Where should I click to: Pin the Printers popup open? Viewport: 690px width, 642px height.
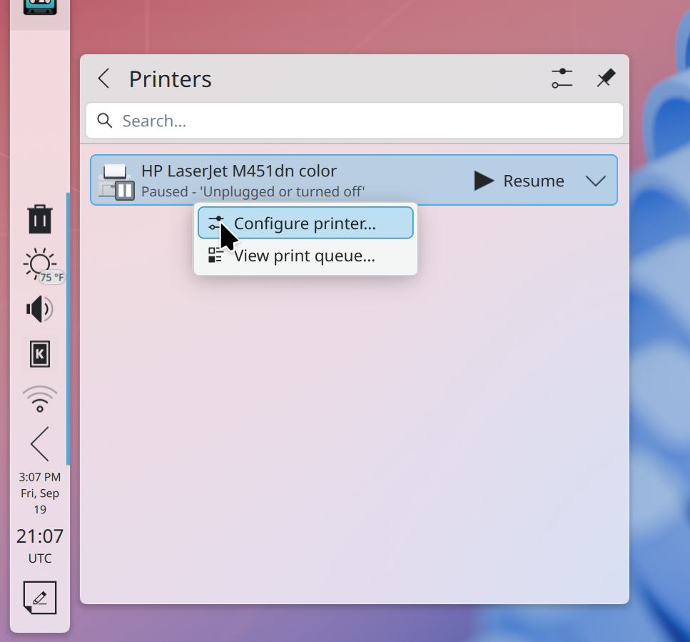(605, 79)
